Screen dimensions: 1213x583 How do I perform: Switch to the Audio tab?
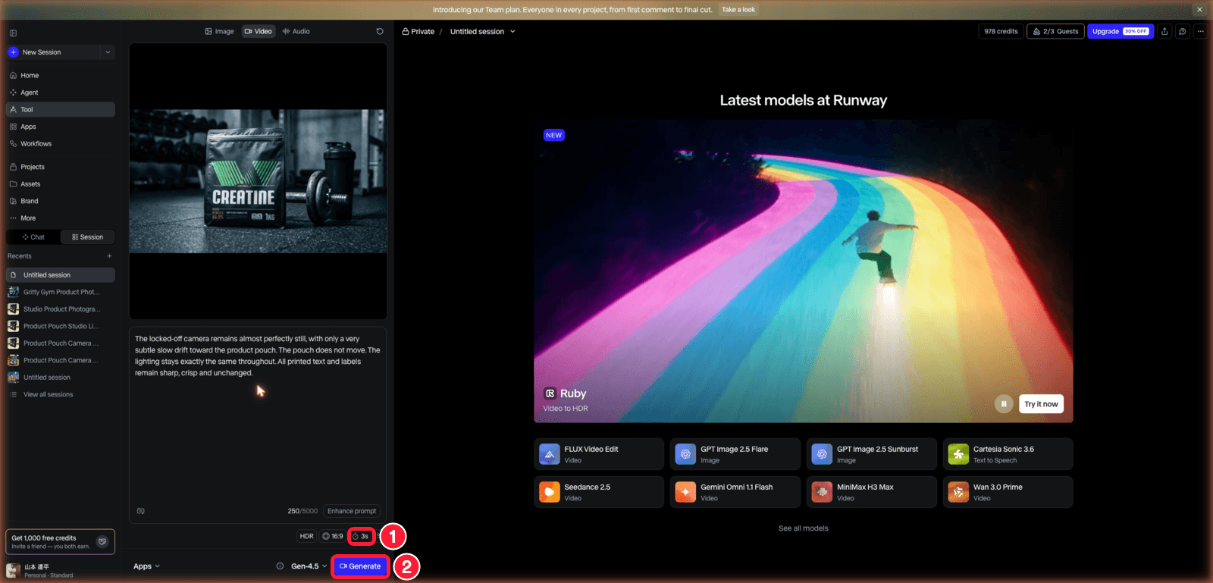click(296, 31)
